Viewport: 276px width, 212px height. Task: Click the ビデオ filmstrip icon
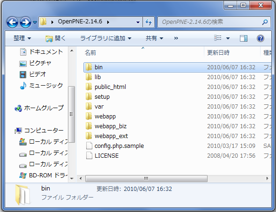(x=23, y=74)
